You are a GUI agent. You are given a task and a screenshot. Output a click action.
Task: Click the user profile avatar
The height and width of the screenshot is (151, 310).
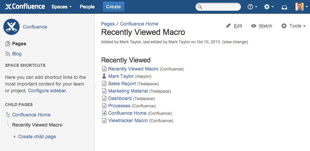300,7
